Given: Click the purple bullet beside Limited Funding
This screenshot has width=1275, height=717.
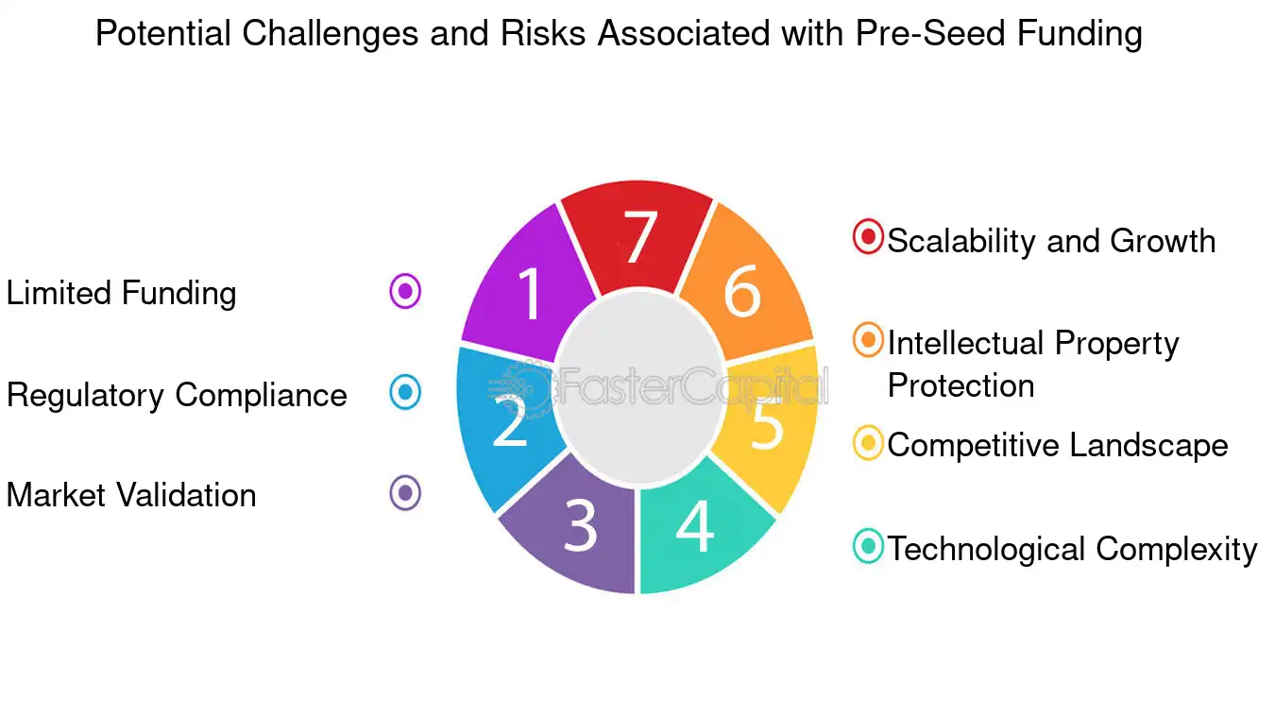Looking at the screenshot, I should coord(405,291).
